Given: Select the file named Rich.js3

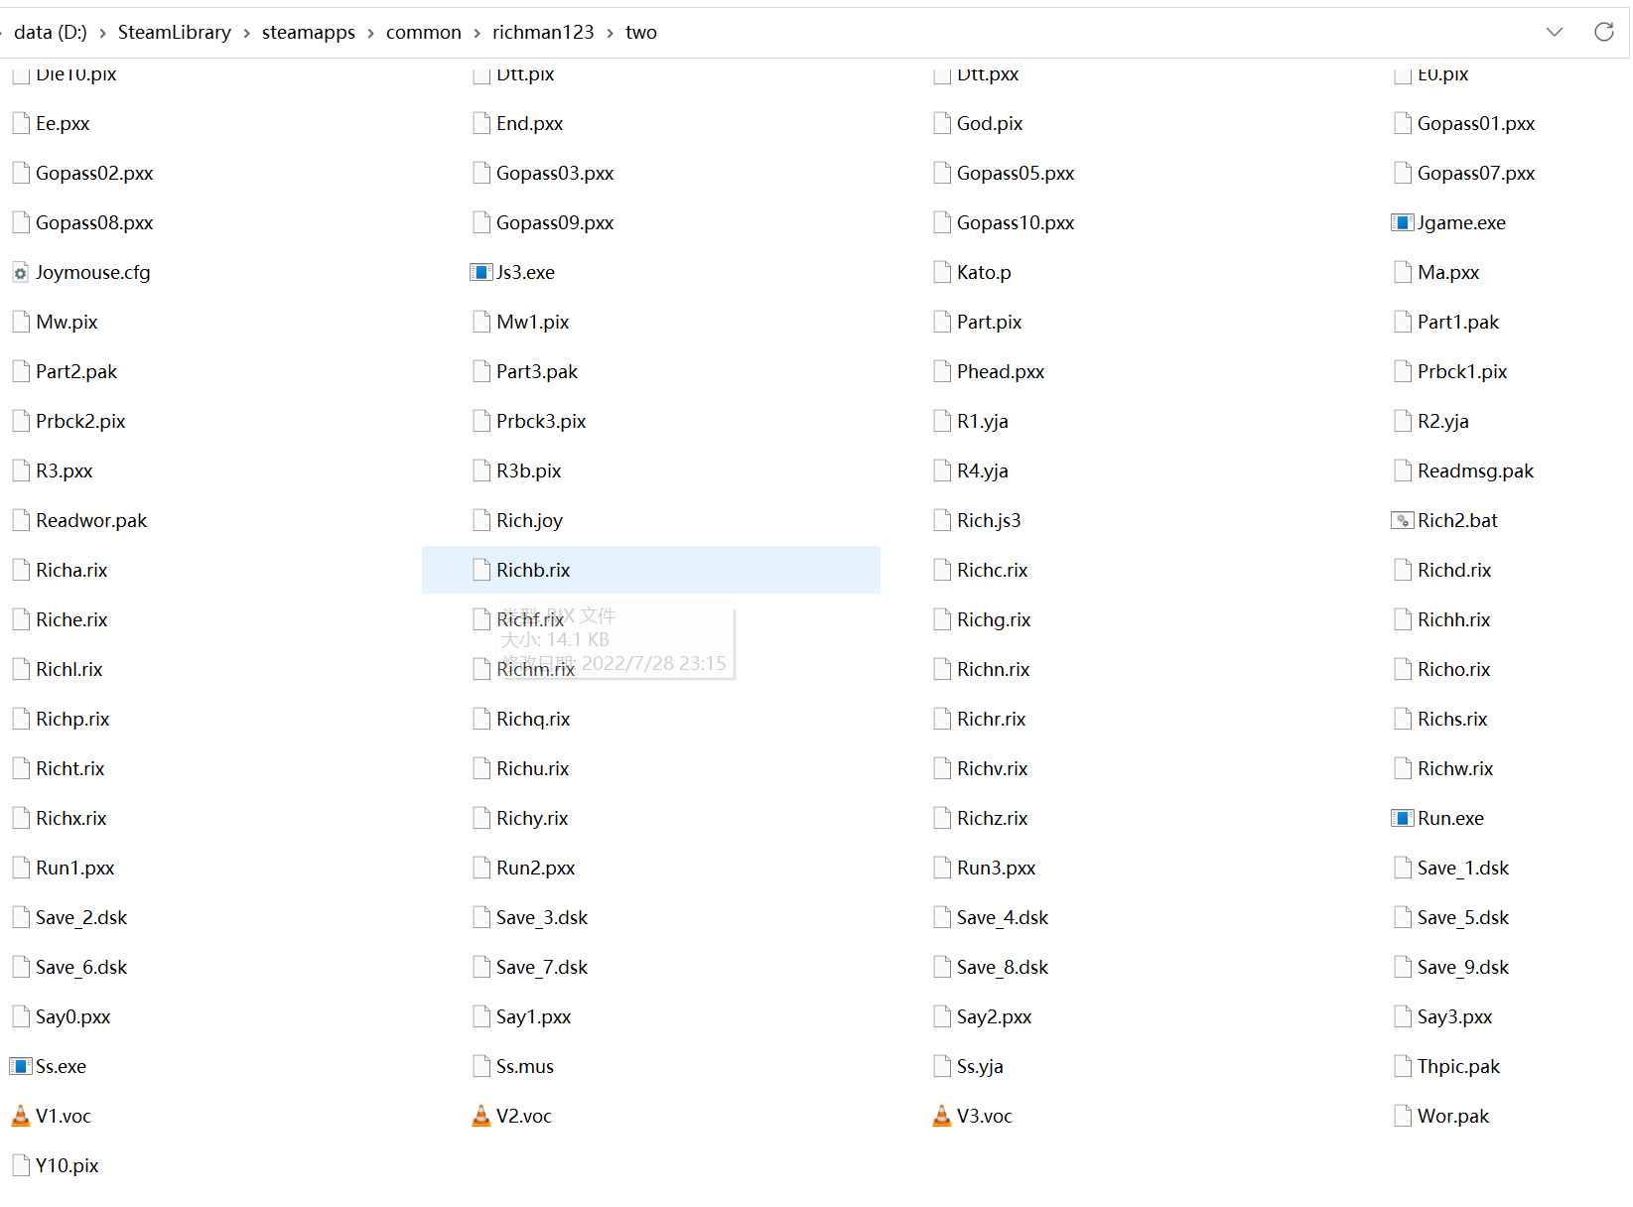Looking at the screenshot, I should [989, 520].
